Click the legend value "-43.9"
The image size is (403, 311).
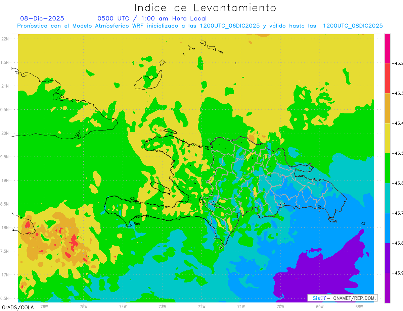tap(398, 273)
